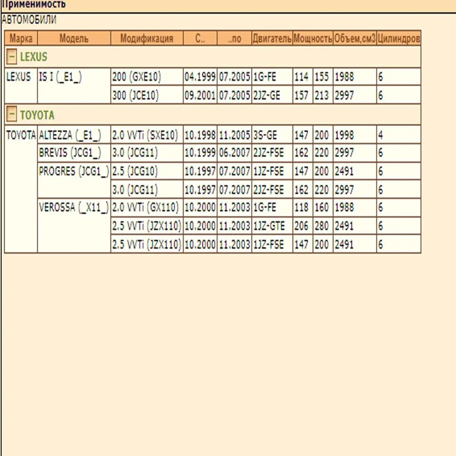Click the Двигатель column header
The image size is (456, 456).
(272, 38)
